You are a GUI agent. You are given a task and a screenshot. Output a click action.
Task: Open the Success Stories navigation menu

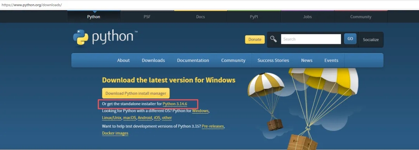click(x=273, y=60)
